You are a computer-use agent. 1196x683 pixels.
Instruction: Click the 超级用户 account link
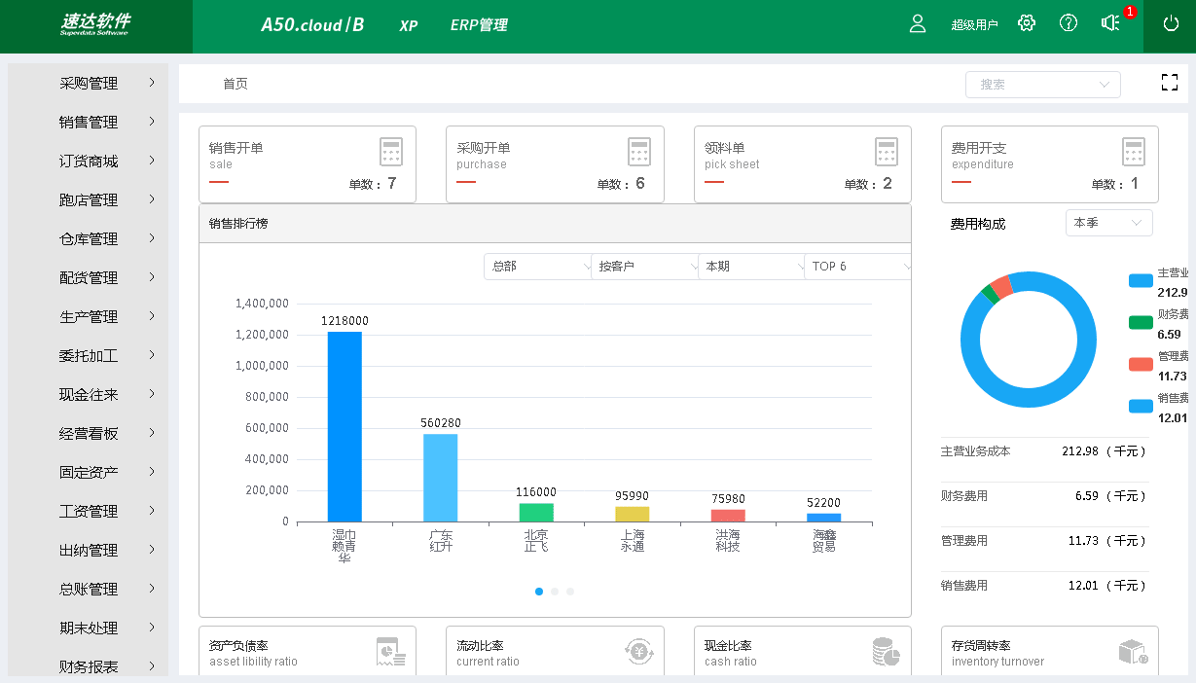tap(973, 24)
